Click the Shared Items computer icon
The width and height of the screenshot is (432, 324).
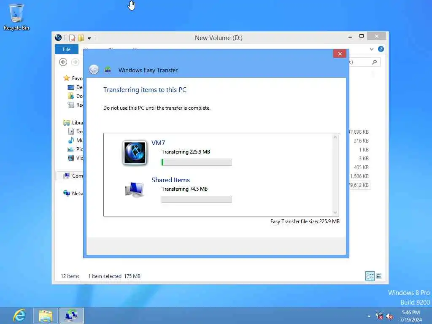pos(135,189)
